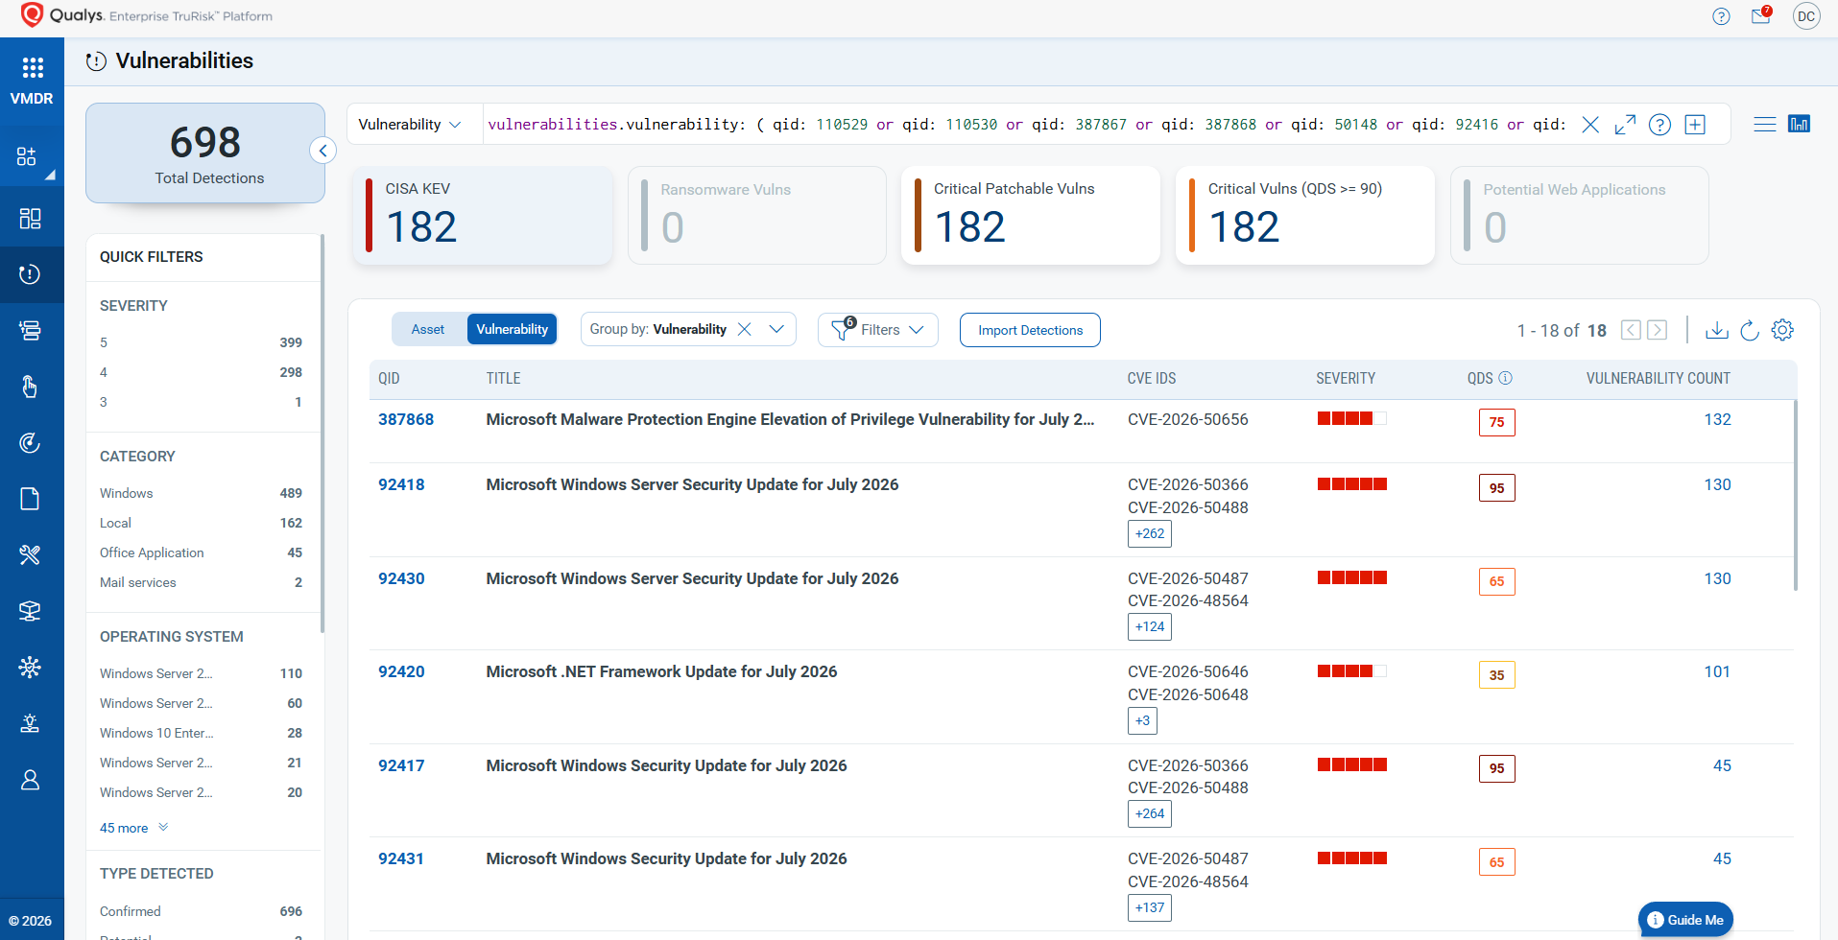The image size is (1838, 940).
Task: Filter by Confirmed type detected
Action: 201,911
